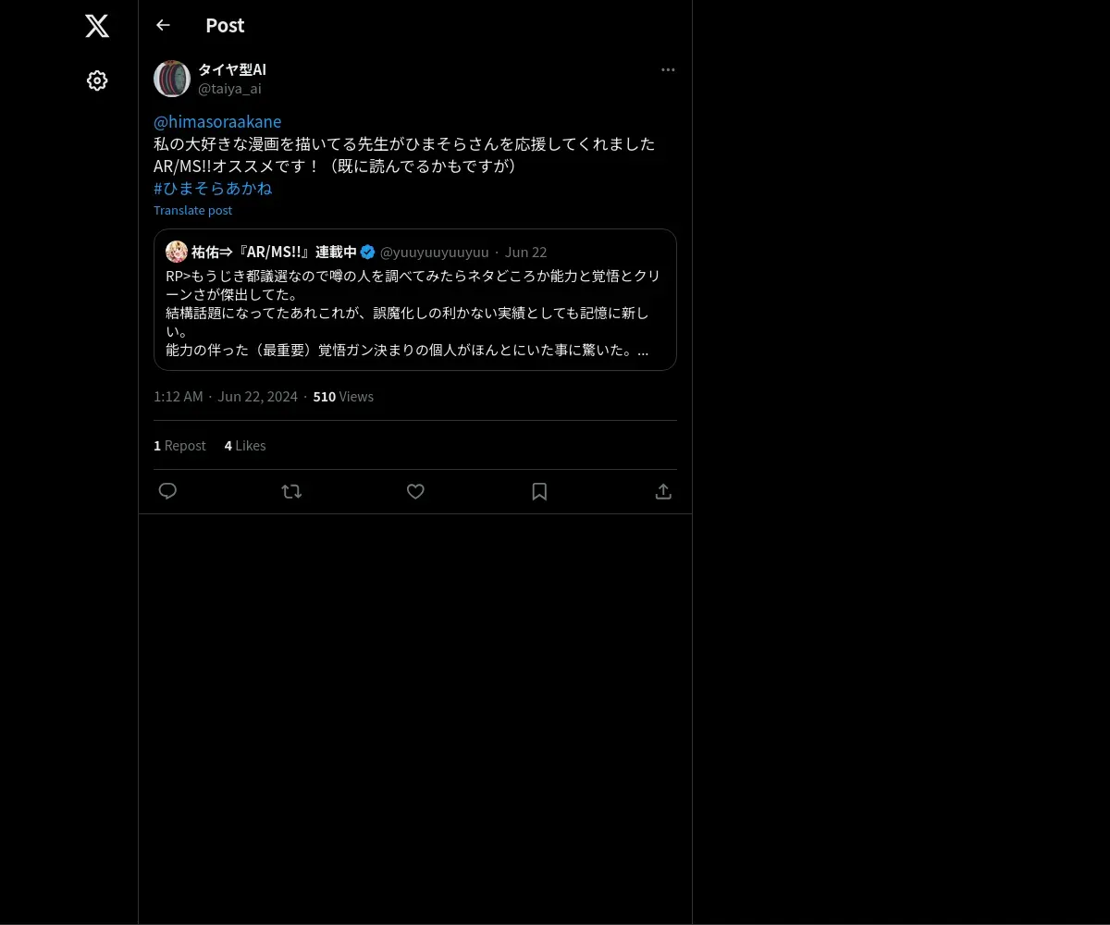The image size is (1110, 925).
Task: Go back using the arrow icon
Action: (x=163, y=25)
